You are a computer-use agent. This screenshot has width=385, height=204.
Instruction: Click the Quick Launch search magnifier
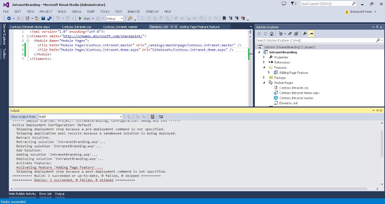point(354,4)
